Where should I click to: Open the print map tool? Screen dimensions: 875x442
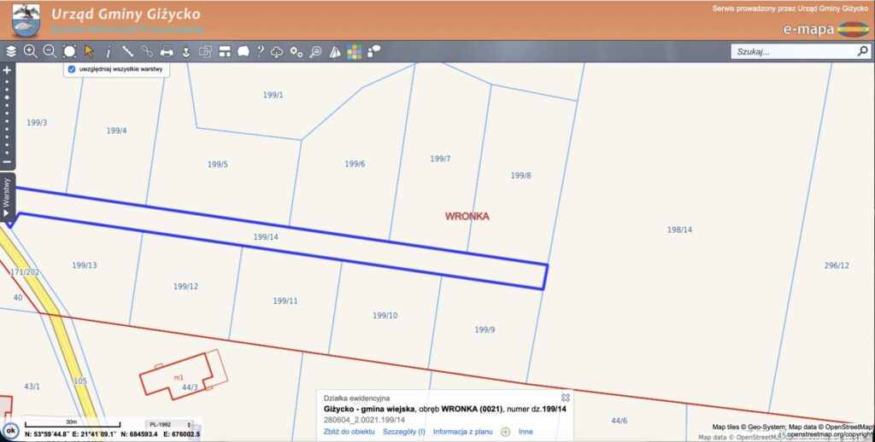point(167,52)
